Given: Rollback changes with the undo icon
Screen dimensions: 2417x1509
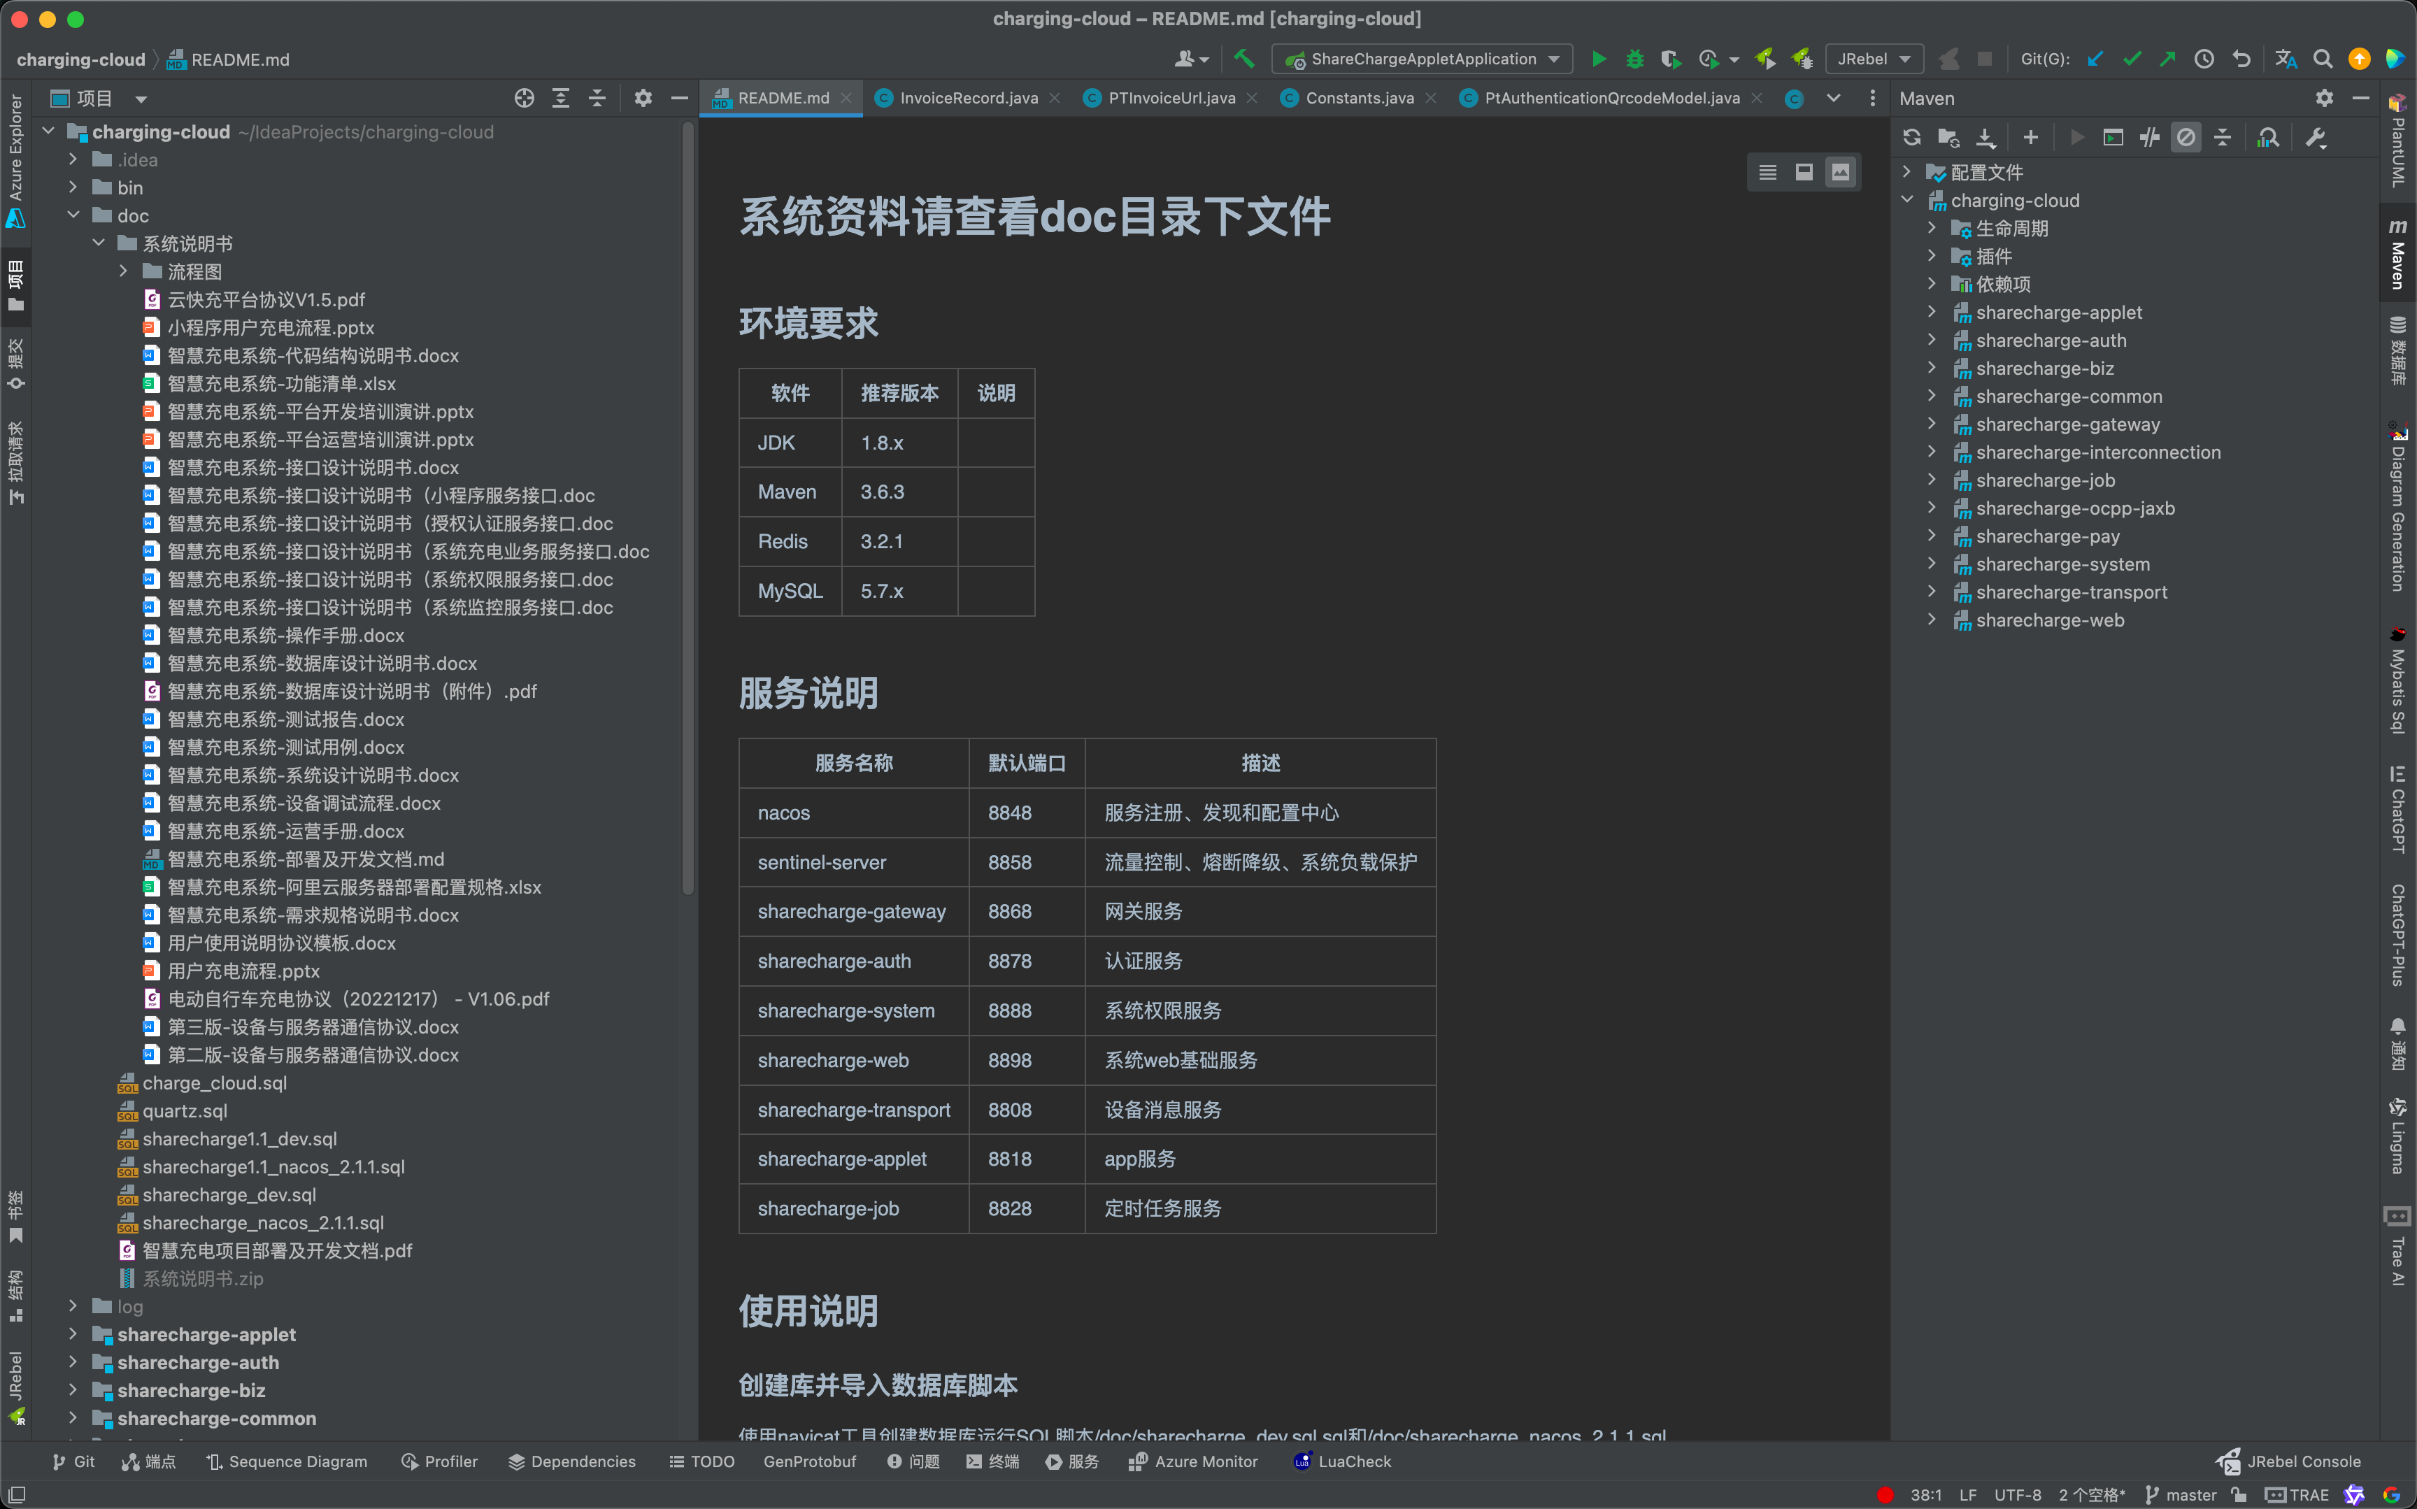Looking at the screenshot, I should [2241, 59].
